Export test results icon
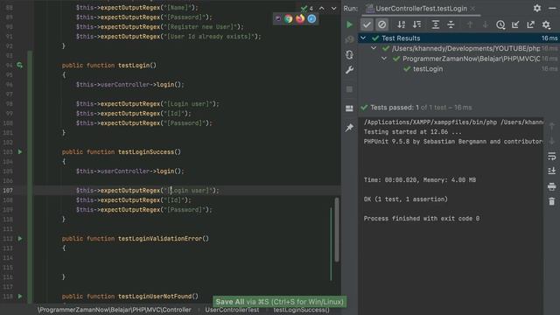560x315 pixels. [x=531, y=24]
